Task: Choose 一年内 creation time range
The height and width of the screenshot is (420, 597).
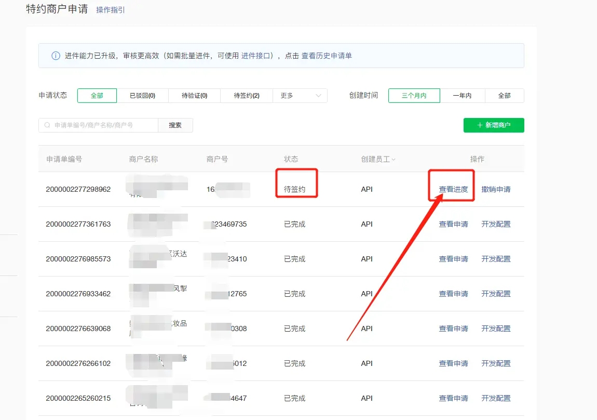Action: 462,96
